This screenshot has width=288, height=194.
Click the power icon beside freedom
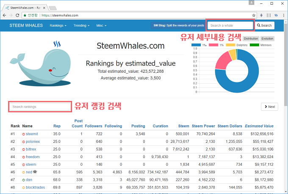[x=24, y=157]
